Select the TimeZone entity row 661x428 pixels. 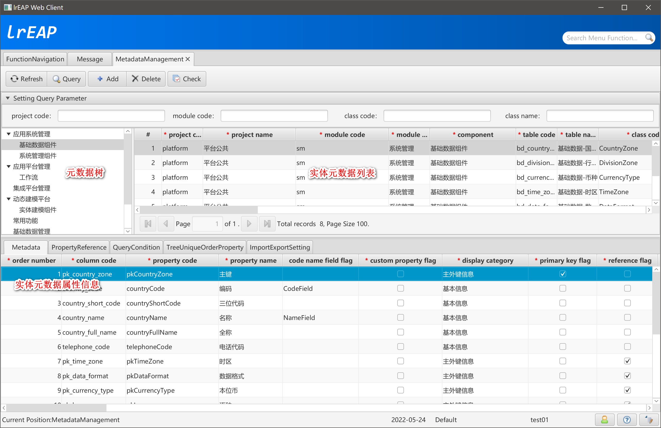click(x=393, y=192)
